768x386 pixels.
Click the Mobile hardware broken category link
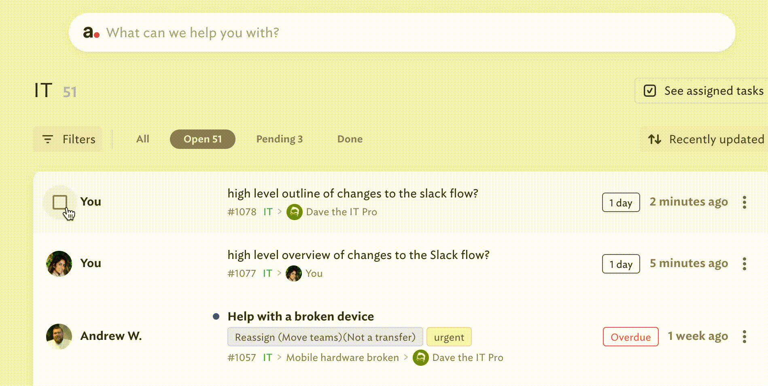point(343,358)
